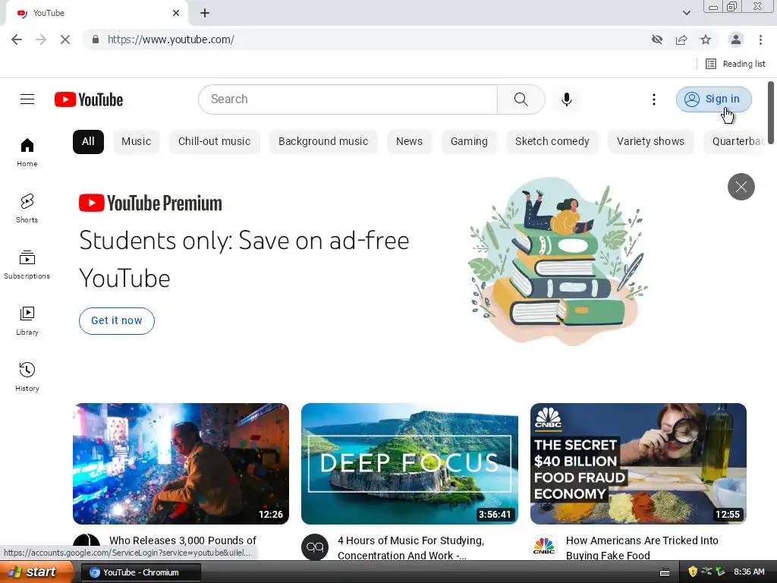Open a new browser tab
The image size is (777, 583).
[205, 14]
